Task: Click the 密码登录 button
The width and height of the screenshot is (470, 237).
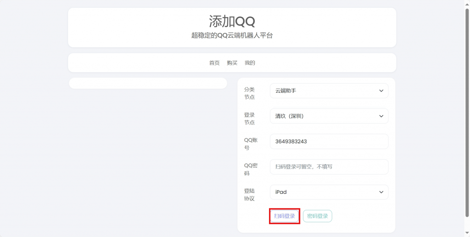Action: (x=318, y=216)
